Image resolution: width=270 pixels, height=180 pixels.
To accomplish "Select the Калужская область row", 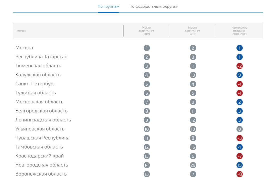I will tap(138, 75).
